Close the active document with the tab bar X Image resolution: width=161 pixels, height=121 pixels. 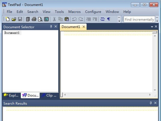tap(156, 26)
